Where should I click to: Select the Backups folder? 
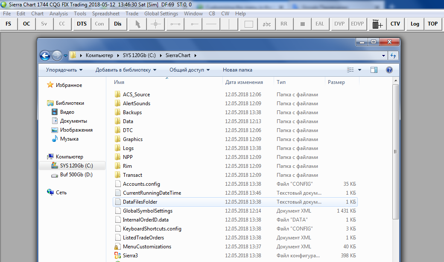[x=132, y=112]
